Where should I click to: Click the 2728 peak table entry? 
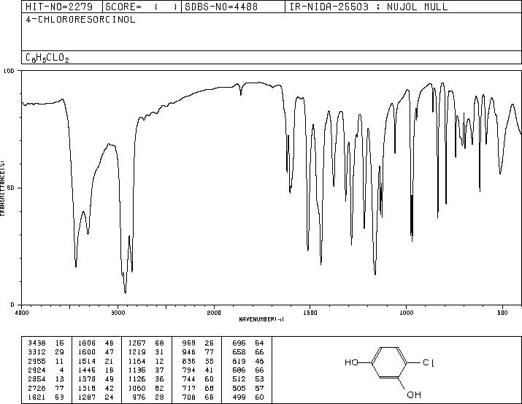(37, 389)
